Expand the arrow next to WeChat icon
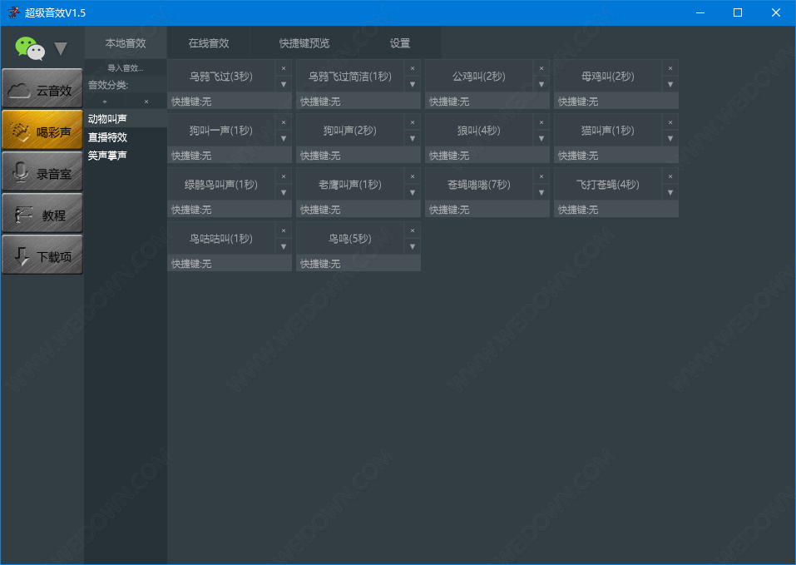796x565 pixels. 61,49
